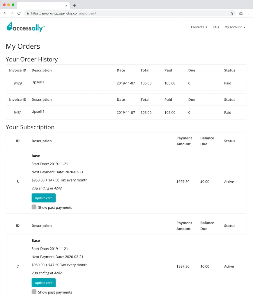Click the camera icon in the address bar

(240, 13)
